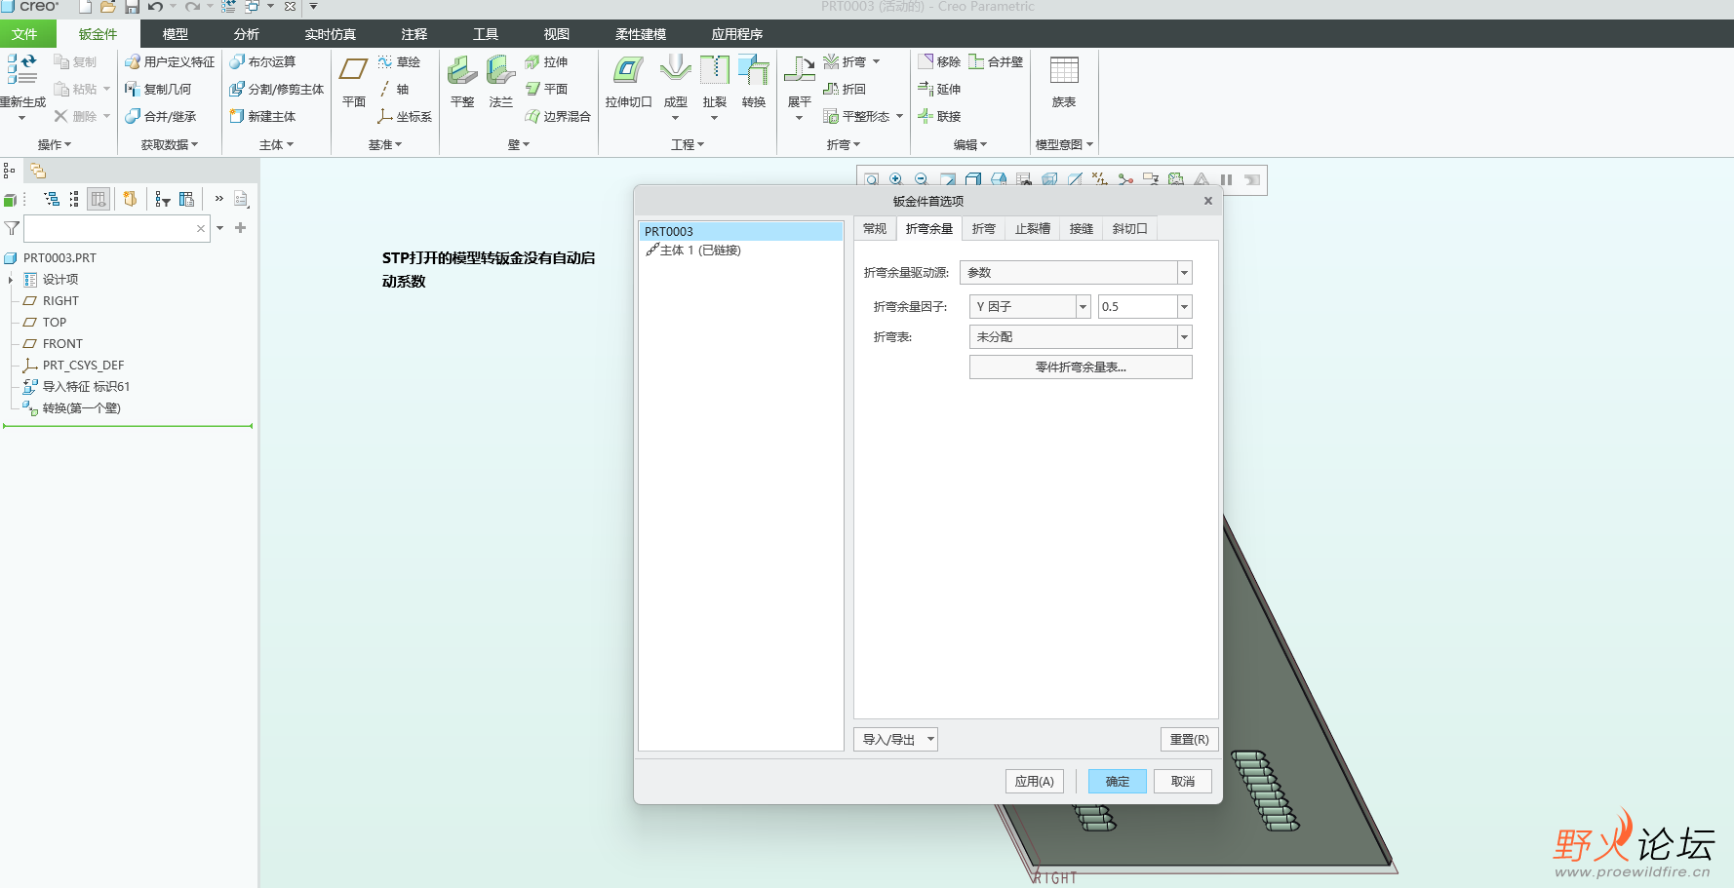Select the 折回 bend back tool
Image resolution: width=1734 pixels, height=888 pixels.
[845, 89]
